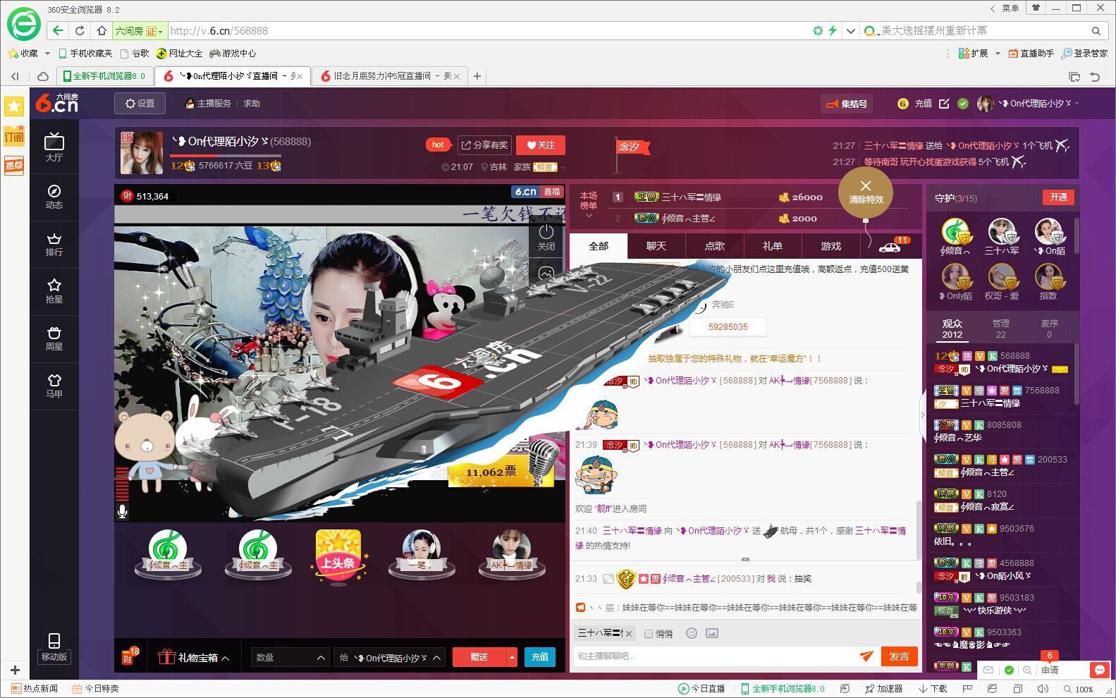Reload the page with refresh icon
Image resolution: width=1116 pixels, height=698 pixels.
tap(80, 30)
